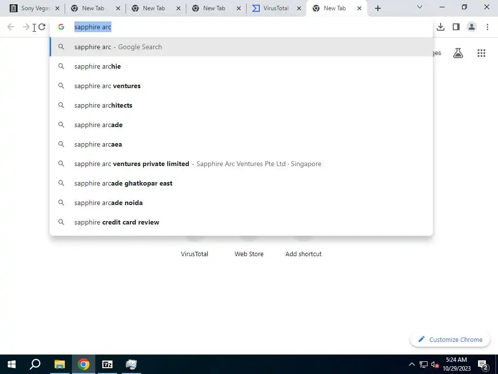
Task: Show hidden system tray icons
Action: click(x=411, y=364)
